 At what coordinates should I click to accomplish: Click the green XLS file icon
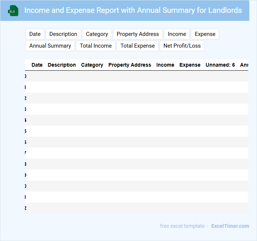(x=13, y=11)
